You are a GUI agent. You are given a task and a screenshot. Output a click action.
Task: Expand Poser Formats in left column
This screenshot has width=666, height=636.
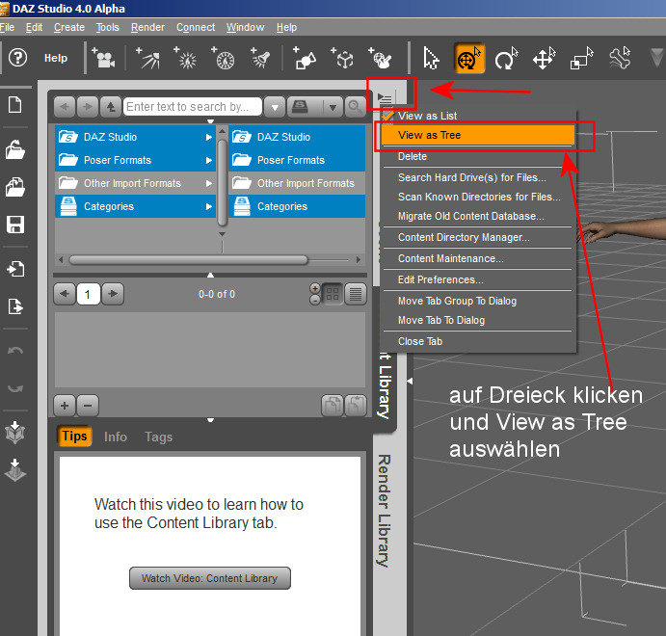(208, 160)
